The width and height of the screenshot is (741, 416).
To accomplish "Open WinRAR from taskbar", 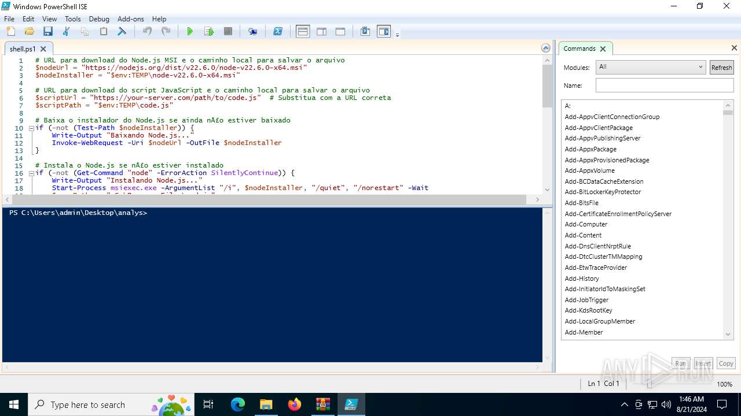I will 323,404.
